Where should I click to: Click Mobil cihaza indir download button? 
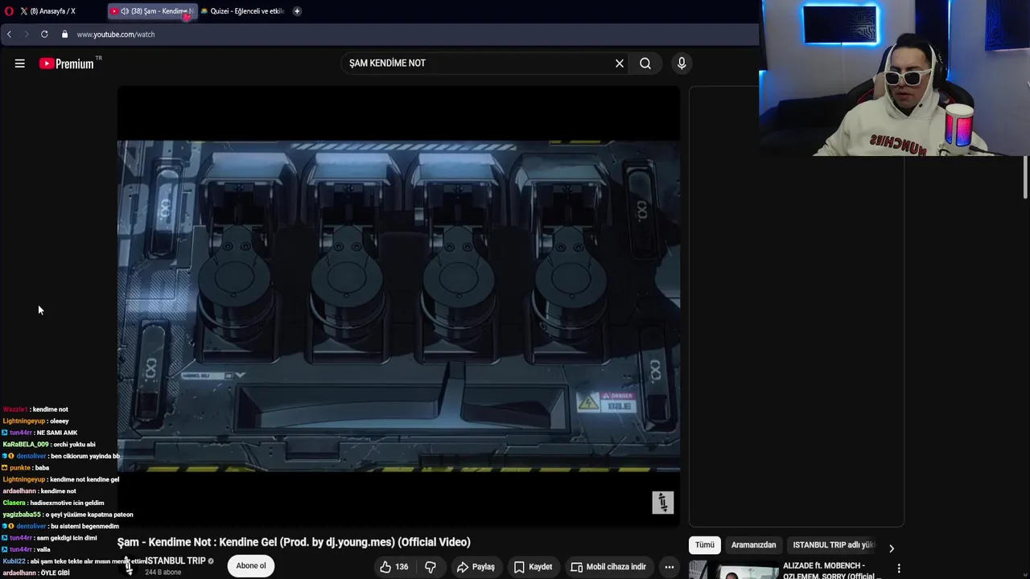pos(608,567)
